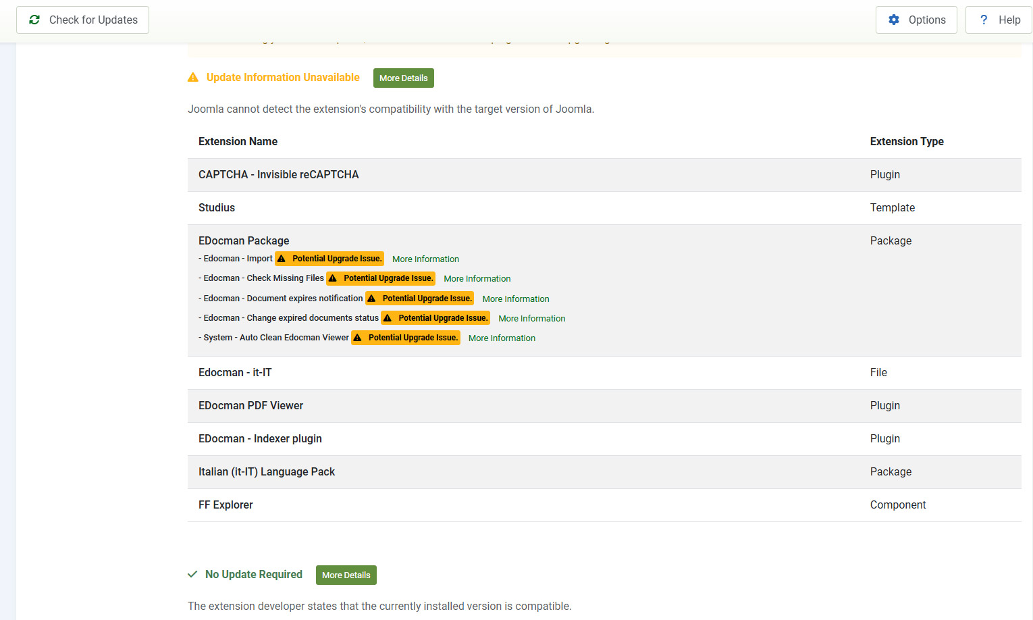1033x620 pixels.
Task: Open More Information for Auto Clean Edocman Viewer
Action: click(x=502, y=338)
